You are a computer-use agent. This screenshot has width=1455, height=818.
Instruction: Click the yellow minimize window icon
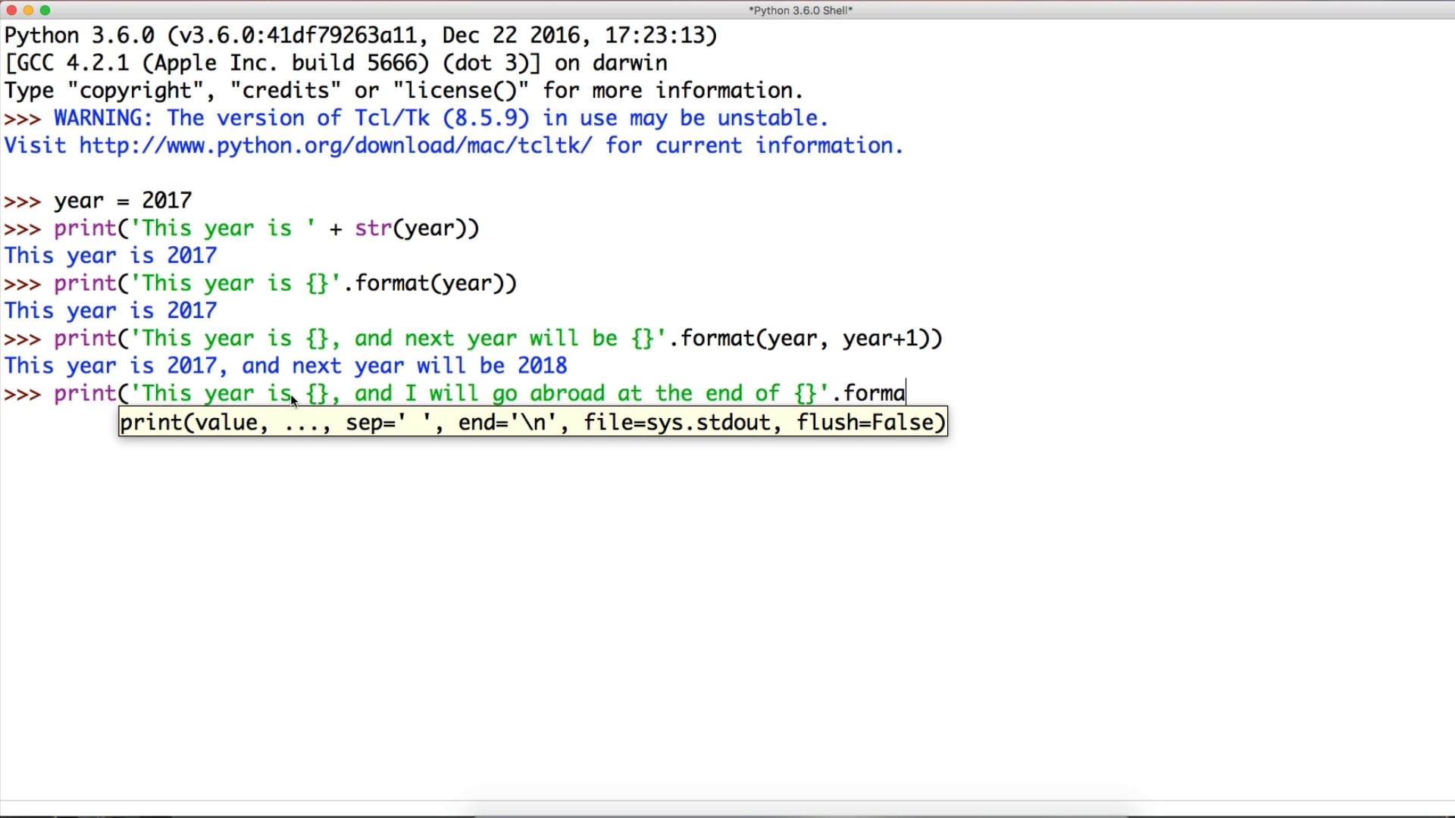[29, 10]
